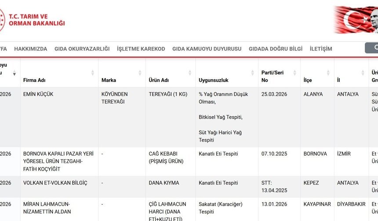This screenshot has height=221, width=378.
Task: Click the VOLKAN ET-VOLKAN BİLGİÇ firm cell
Action: click(x=55, y=183)
